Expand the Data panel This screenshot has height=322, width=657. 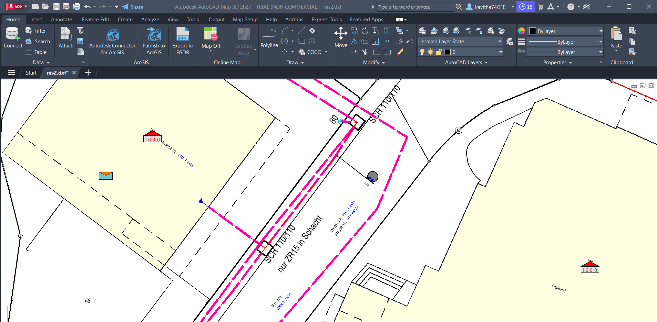(x=41, y=63)
